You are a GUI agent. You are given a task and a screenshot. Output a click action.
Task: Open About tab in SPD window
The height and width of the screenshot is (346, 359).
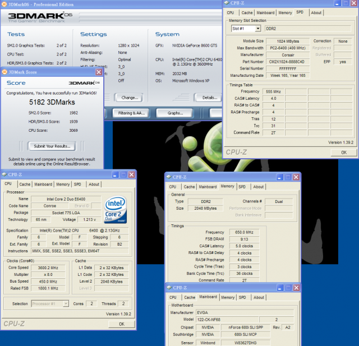click(x=316, y=12)
